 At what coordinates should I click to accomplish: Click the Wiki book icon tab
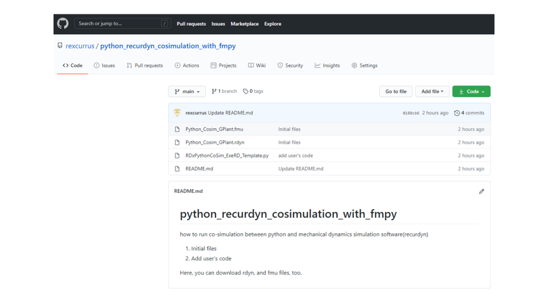click(257, 65)
